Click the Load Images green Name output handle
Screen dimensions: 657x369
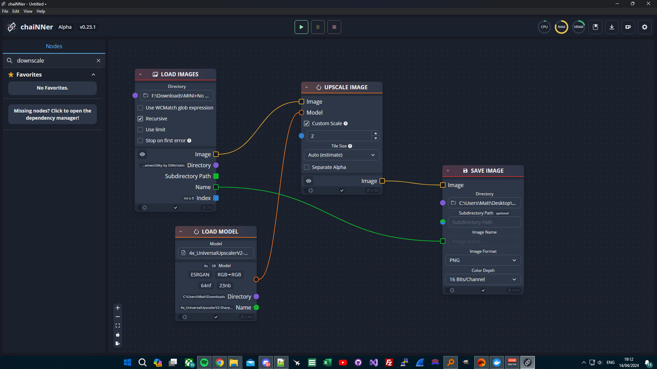pyautogui.click(x=216, y=187)
